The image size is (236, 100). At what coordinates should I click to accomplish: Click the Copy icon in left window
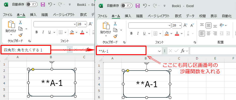click(x=20, y=29)
